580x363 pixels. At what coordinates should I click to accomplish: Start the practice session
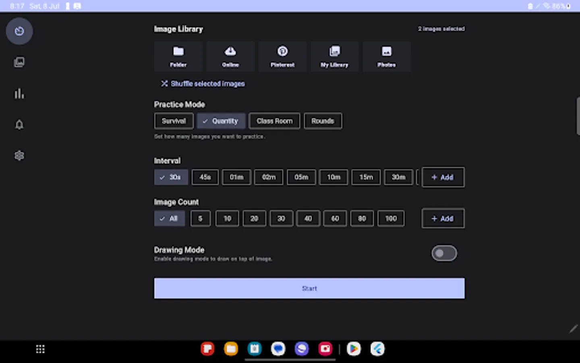(x=309, y=288)
